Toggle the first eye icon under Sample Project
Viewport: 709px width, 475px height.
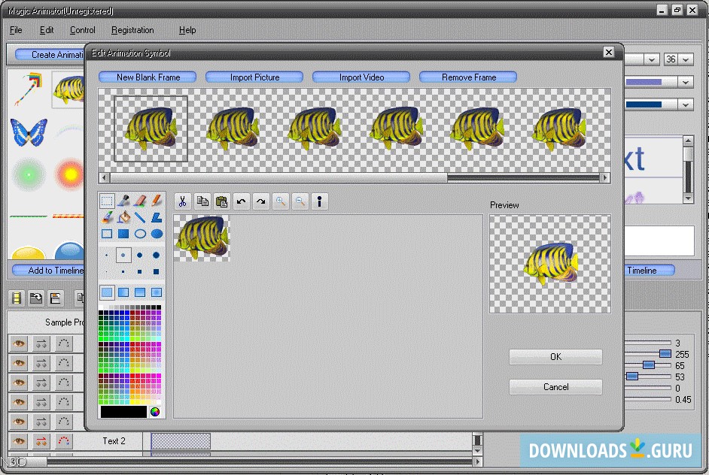(20, 343)
